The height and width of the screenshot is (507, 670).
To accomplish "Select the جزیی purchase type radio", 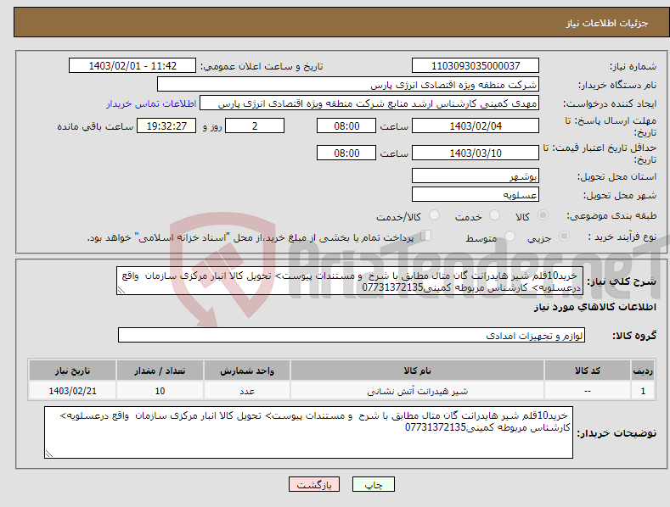I will 564,237.
